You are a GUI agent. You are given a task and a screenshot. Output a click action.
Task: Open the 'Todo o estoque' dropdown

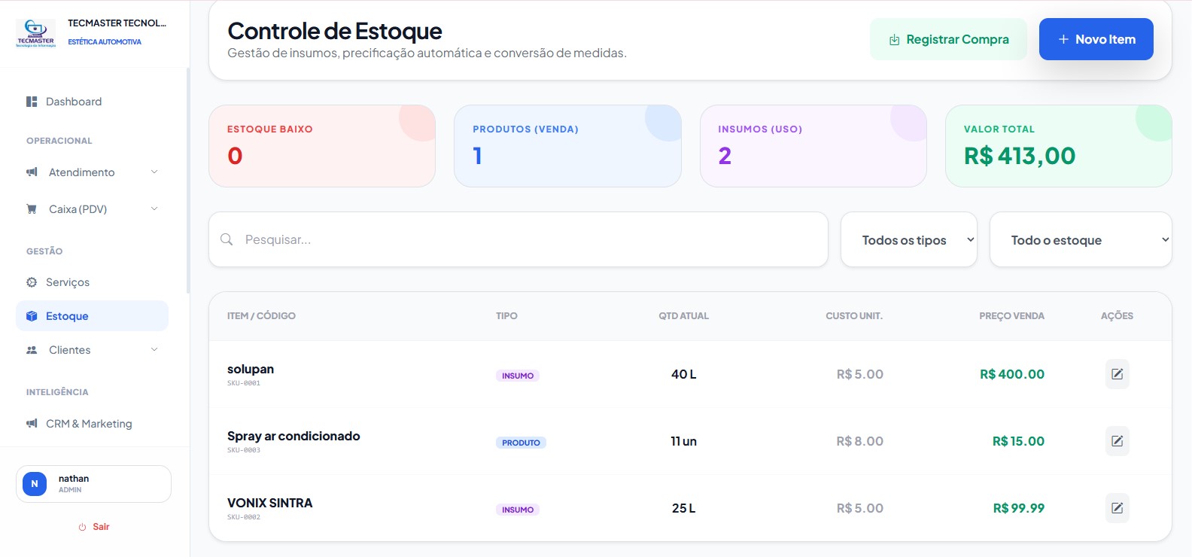[x=1081, y=239]
